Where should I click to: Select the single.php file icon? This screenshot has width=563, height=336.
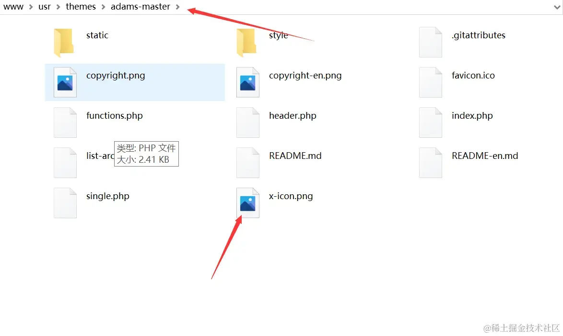65,203
